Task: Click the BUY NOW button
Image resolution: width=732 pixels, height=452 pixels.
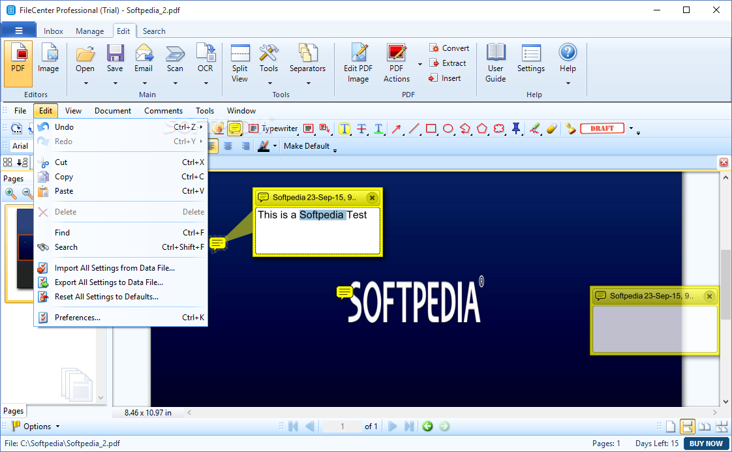Action: (706, 444)
